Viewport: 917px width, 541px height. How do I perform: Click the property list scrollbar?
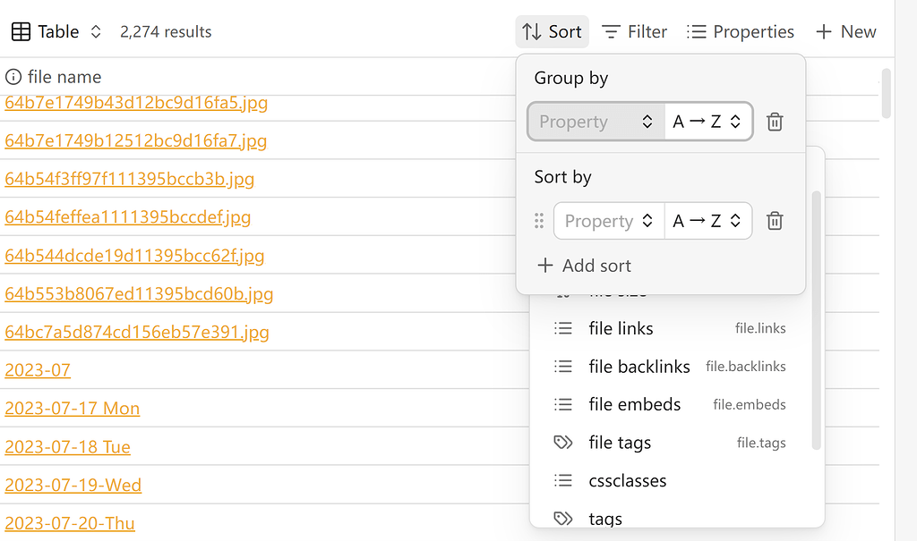(817, 320)
